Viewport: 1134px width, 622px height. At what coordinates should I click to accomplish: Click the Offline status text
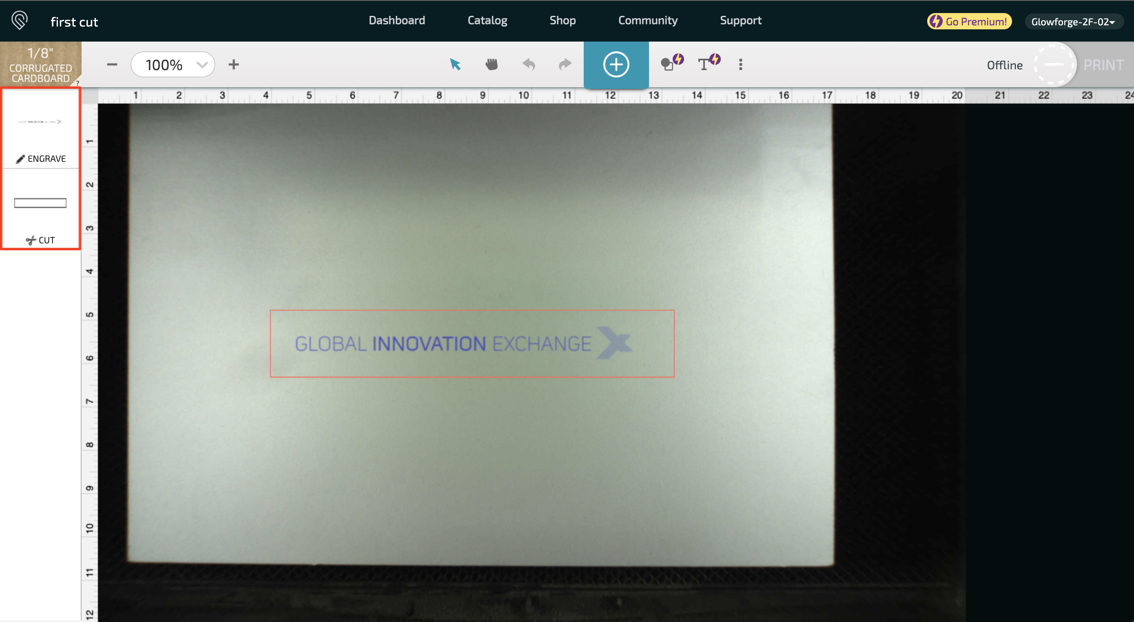pyautogui.click(x=1004, y=65)
